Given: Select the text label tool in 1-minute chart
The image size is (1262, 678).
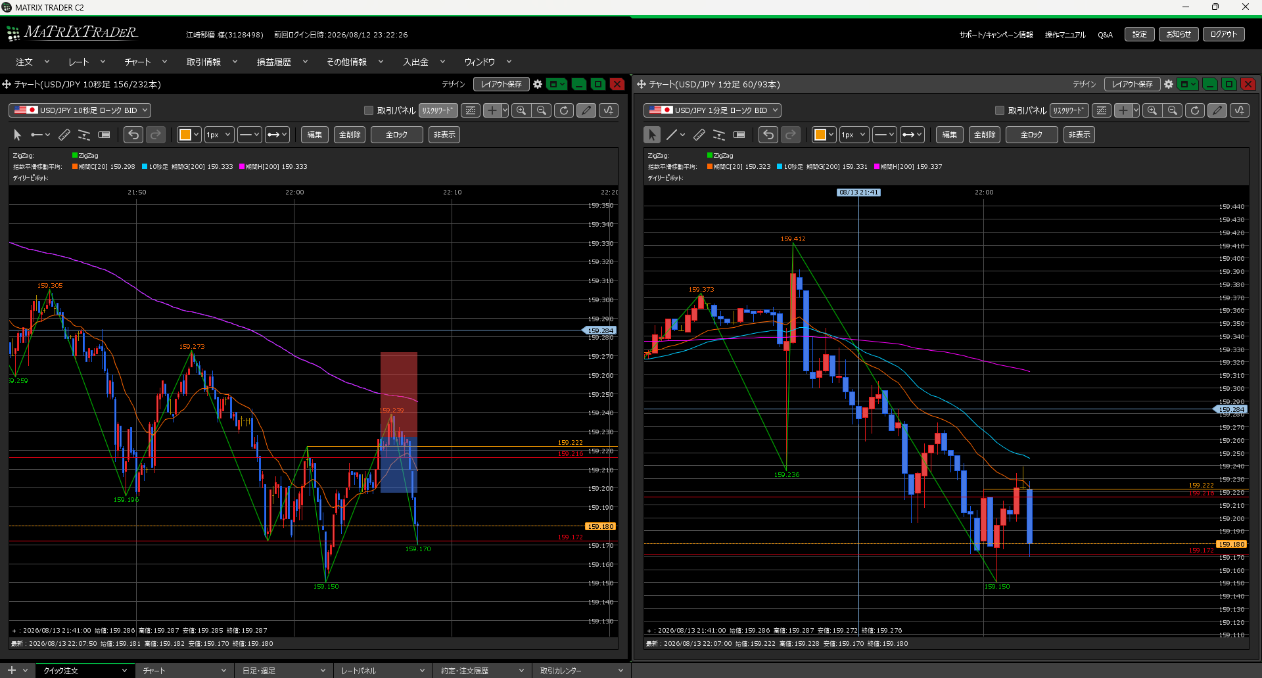Looking at the screenshot, I should pyautogui.click(x=739, y=135).
